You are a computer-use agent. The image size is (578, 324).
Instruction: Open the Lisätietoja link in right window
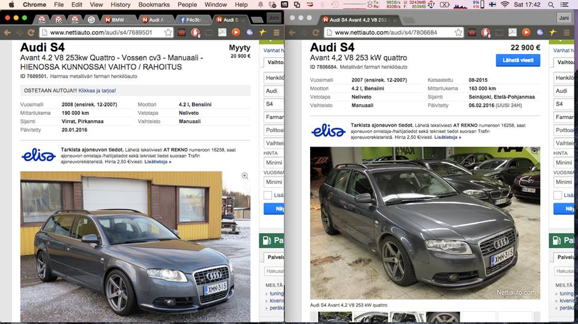coord(447,137)
